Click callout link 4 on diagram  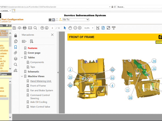[112, 86]
